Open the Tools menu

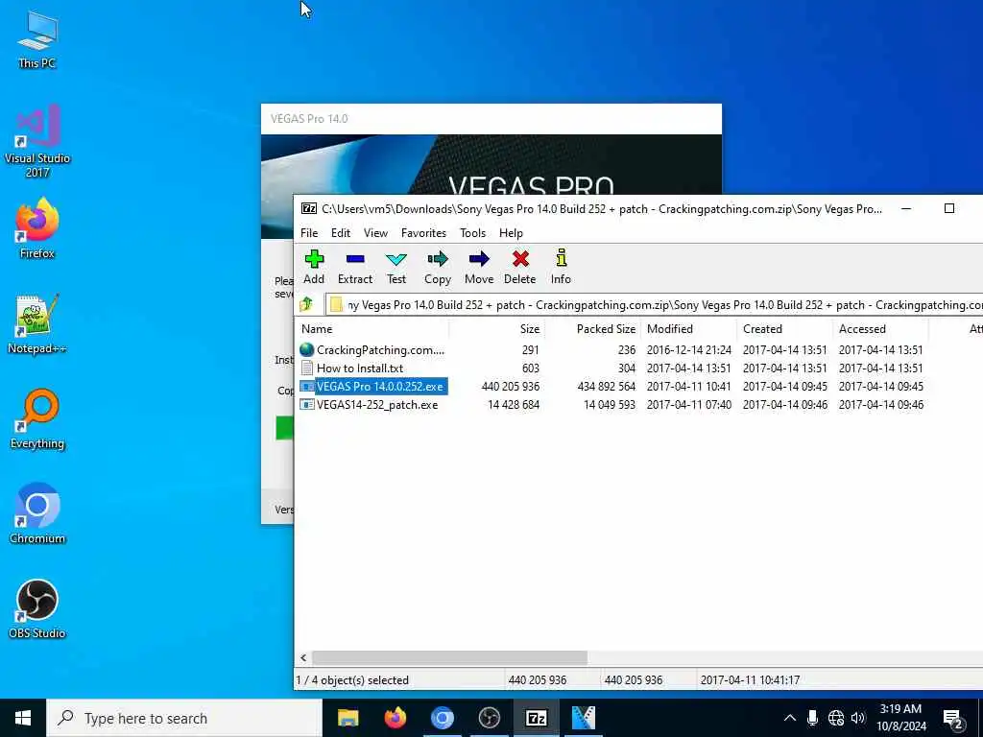(472, 233)
